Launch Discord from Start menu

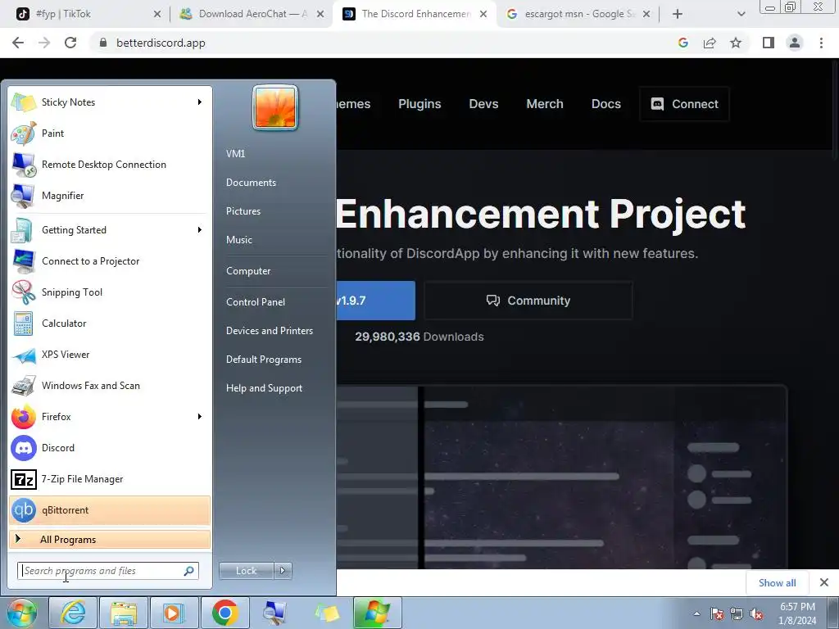coord(110,448)
